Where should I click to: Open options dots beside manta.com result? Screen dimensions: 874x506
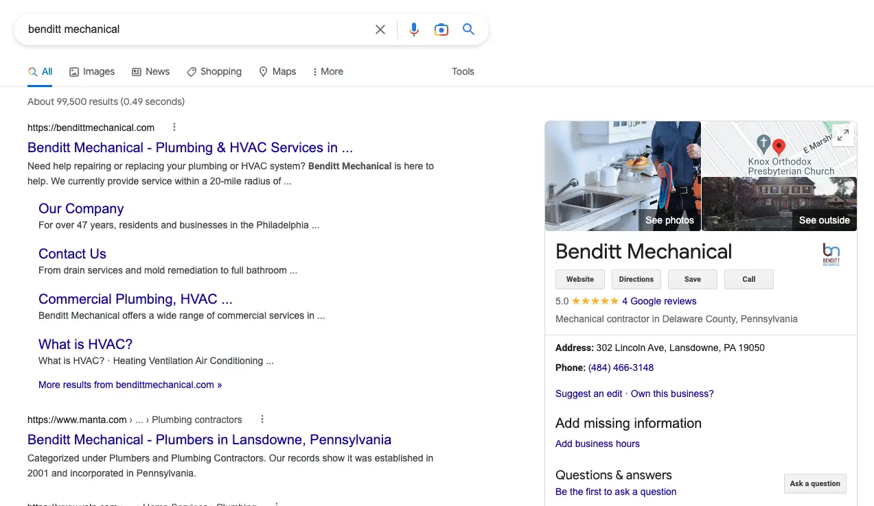pyautogui.click(x=262, y=419)
